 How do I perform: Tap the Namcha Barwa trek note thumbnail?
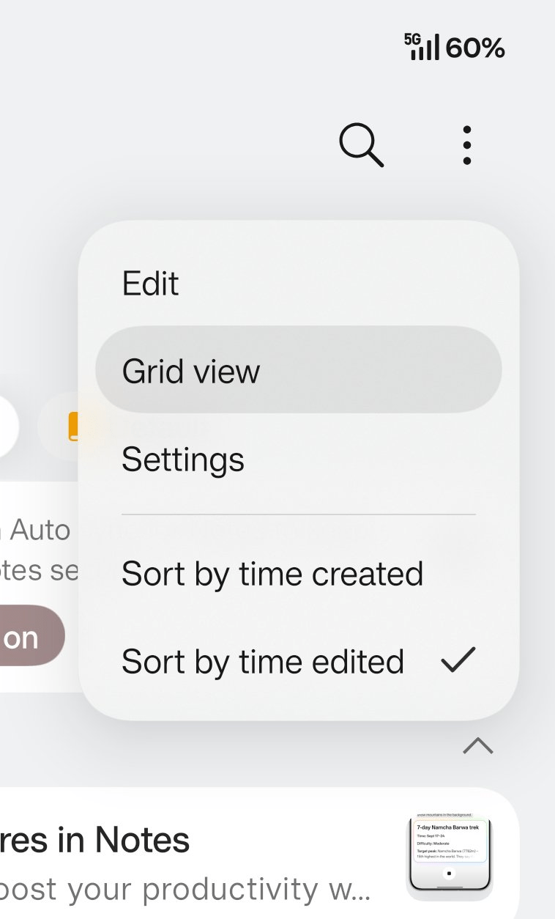(x=450, y=856)
